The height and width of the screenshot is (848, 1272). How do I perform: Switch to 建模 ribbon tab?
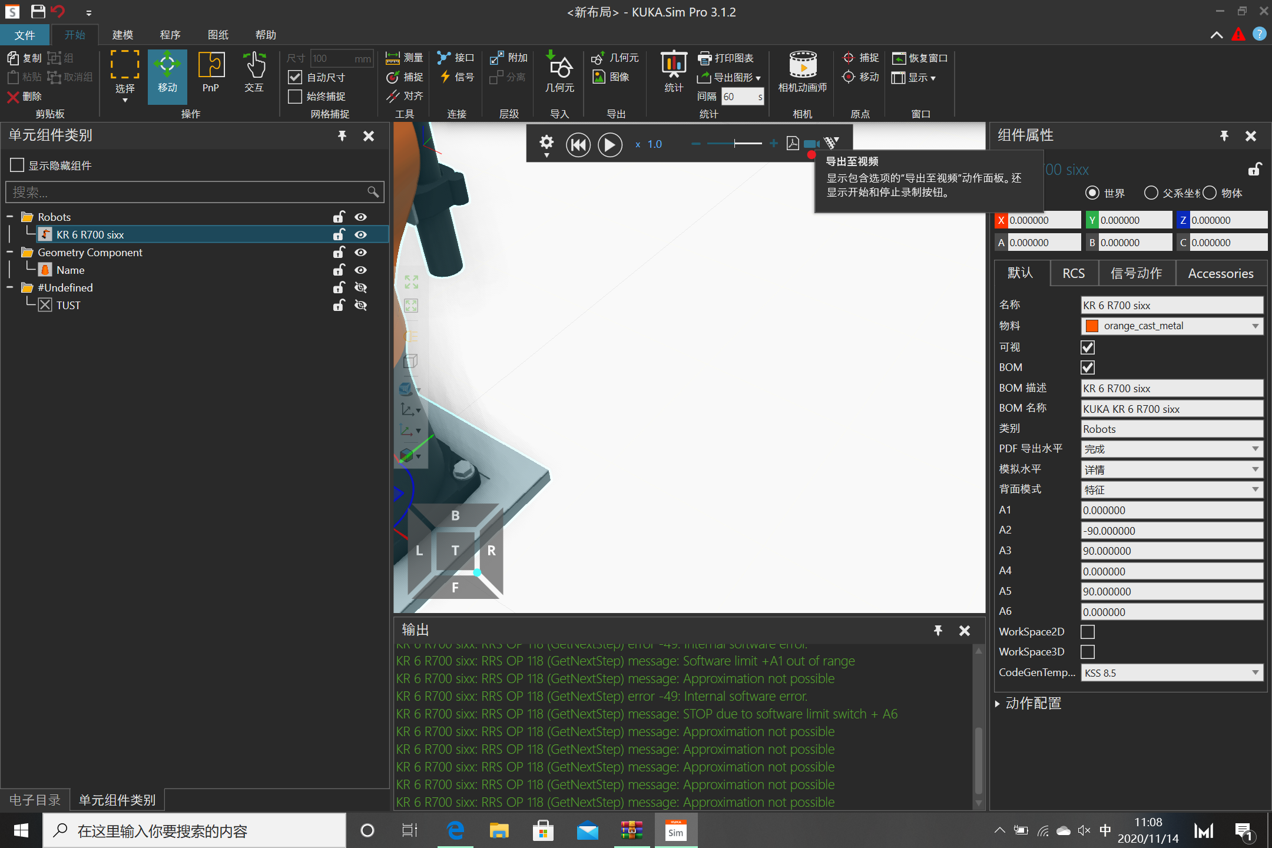(x=122, y=35)
